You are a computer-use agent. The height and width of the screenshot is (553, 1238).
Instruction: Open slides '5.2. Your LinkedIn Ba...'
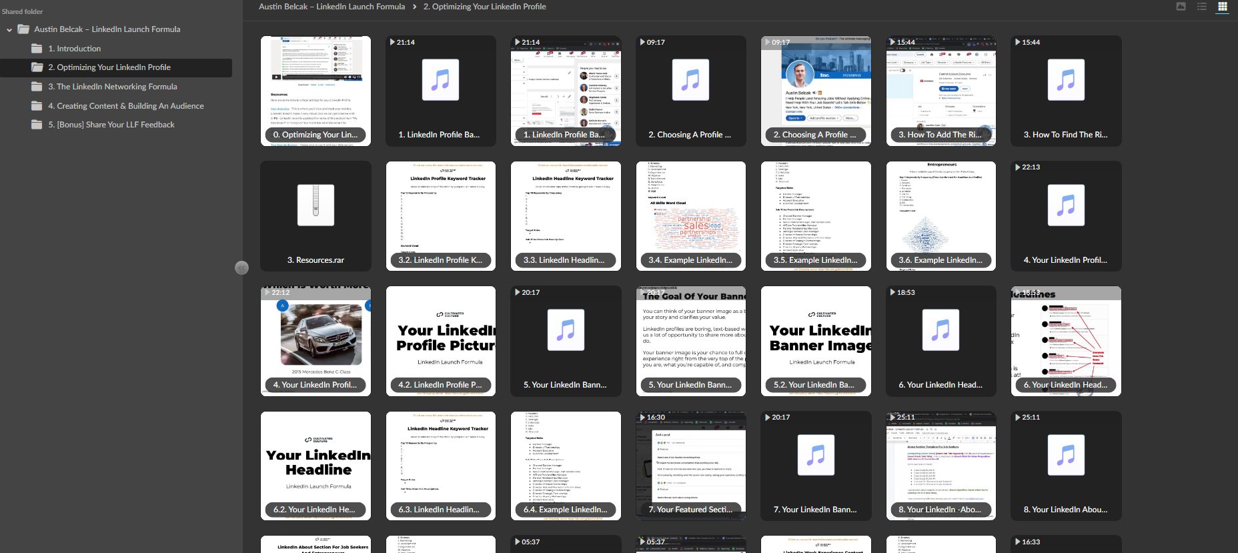pos(816,341)
